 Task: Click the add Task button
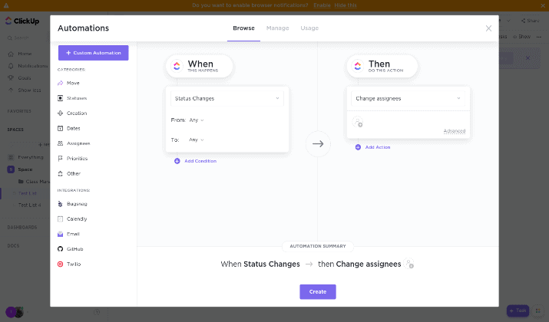(x=518, y=310)
